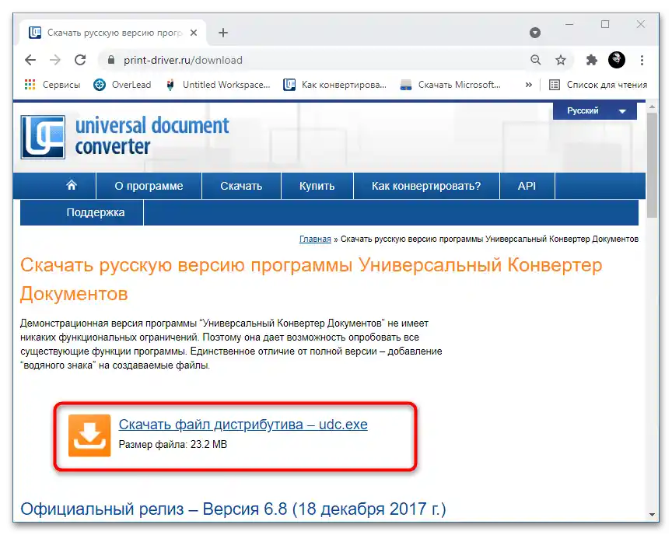Click the browser back arrow

click(x=30, y=60)
